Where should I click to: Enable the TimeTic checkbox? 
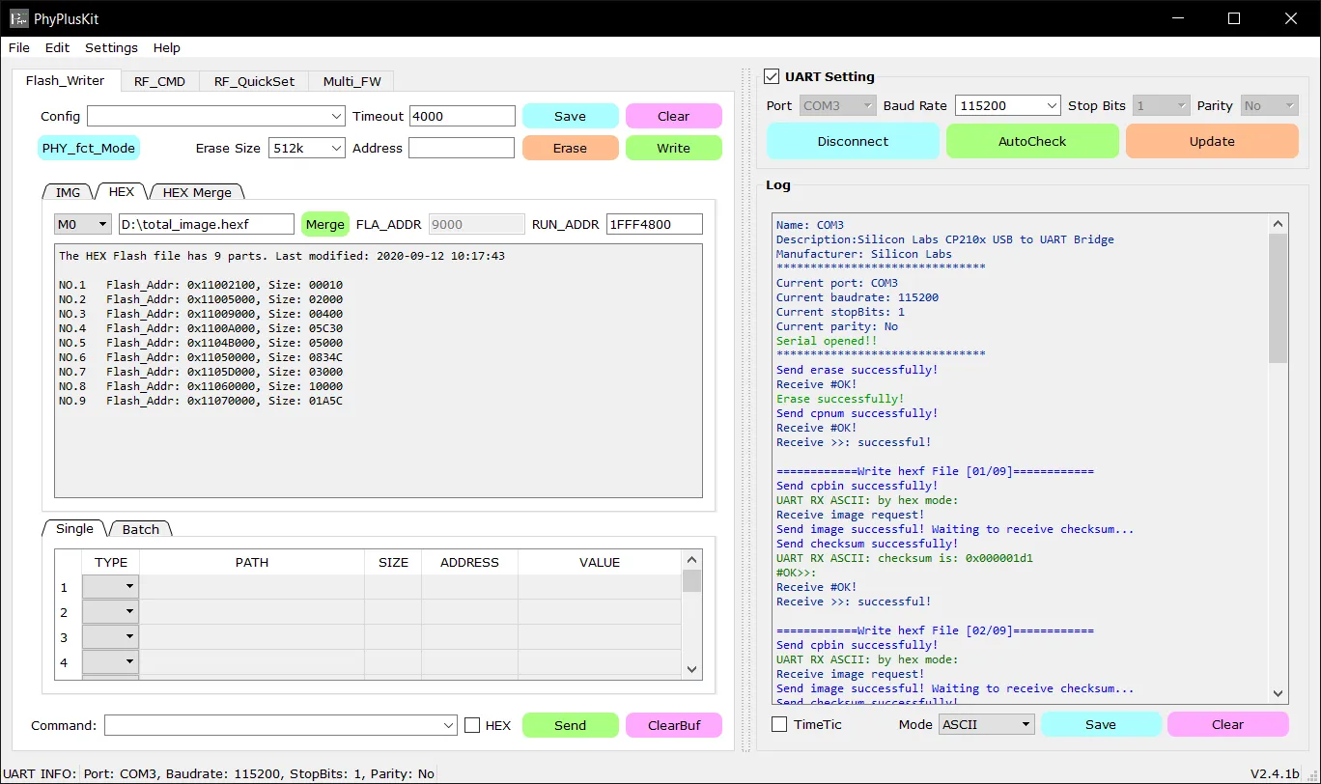pyautogui.click(x=779, y=724)
